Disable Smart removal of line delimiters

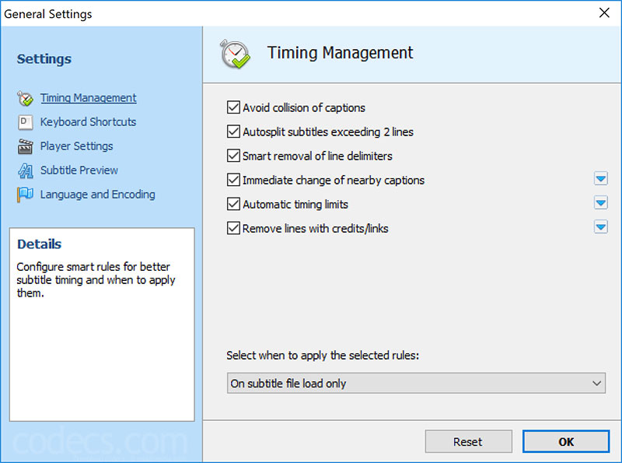click(233, 156)
